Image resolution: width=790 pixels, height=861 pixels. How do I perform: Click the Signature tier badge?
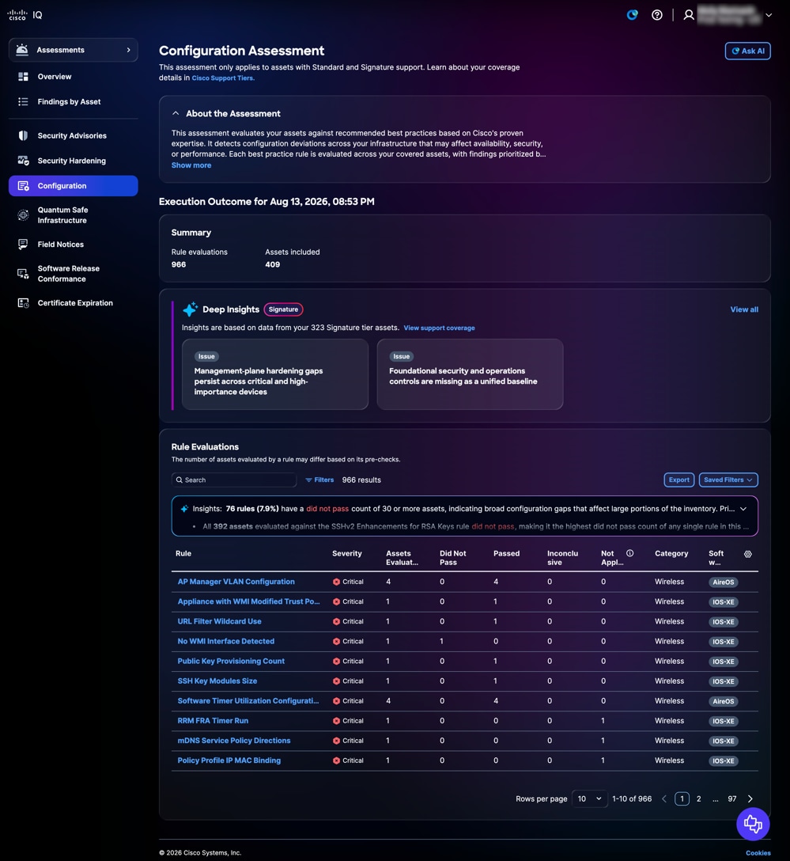[x=283, y=309]
